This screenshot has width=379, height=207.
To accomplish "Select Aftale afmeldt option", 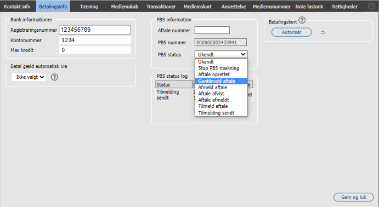I will click(221, 100).
